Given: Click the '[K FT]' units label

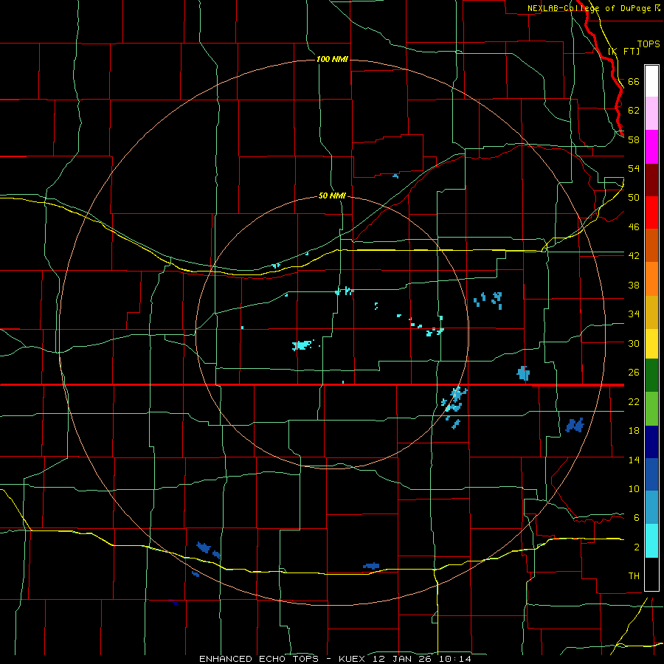Looking at the screenshot, I should 623,51.
